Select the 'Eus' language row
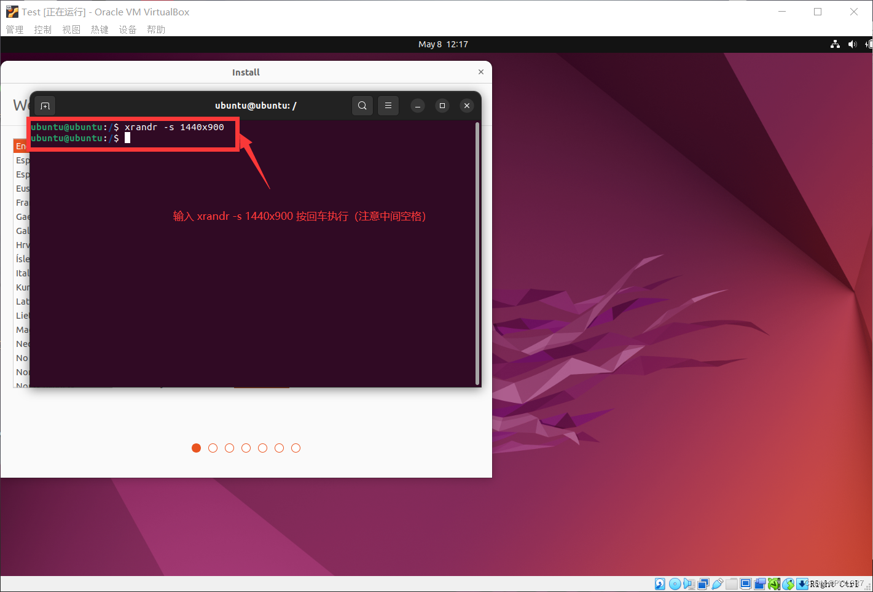 click(x=22, y=189)
